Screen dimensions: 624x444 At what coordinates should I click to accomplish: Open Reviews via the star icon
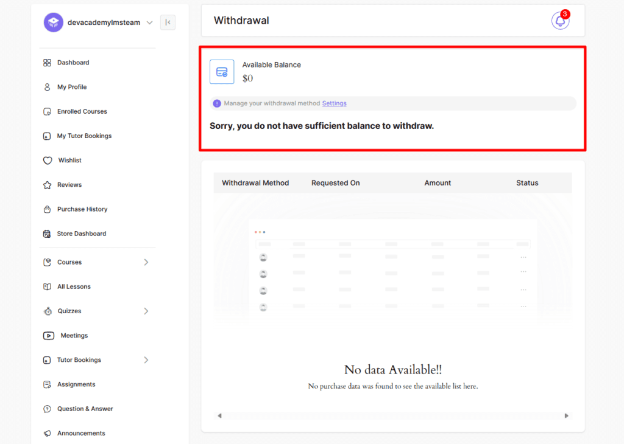(47, 184)
